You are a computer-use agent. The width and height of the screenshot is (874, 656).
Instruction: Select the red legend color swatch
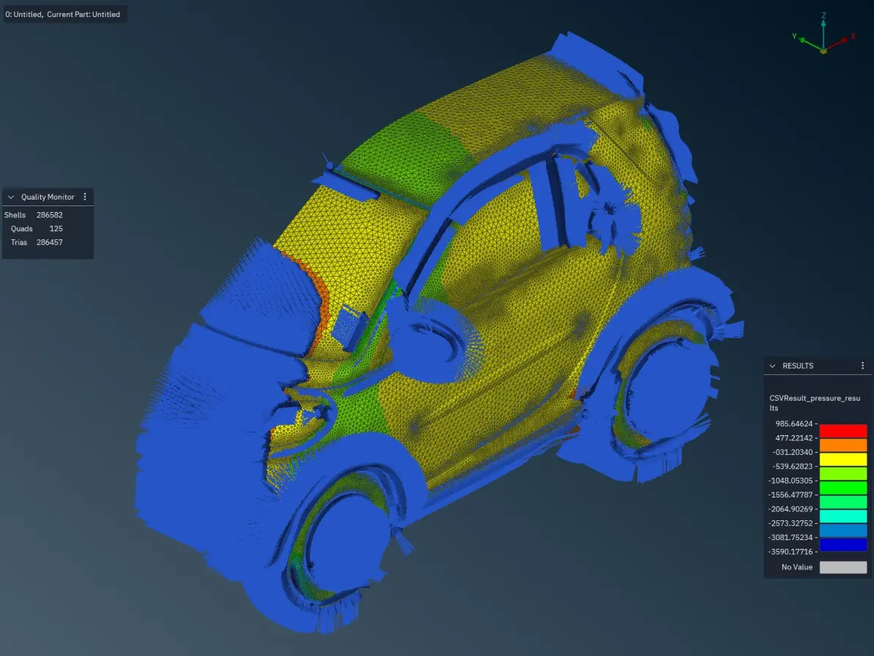tap(842, 431)
